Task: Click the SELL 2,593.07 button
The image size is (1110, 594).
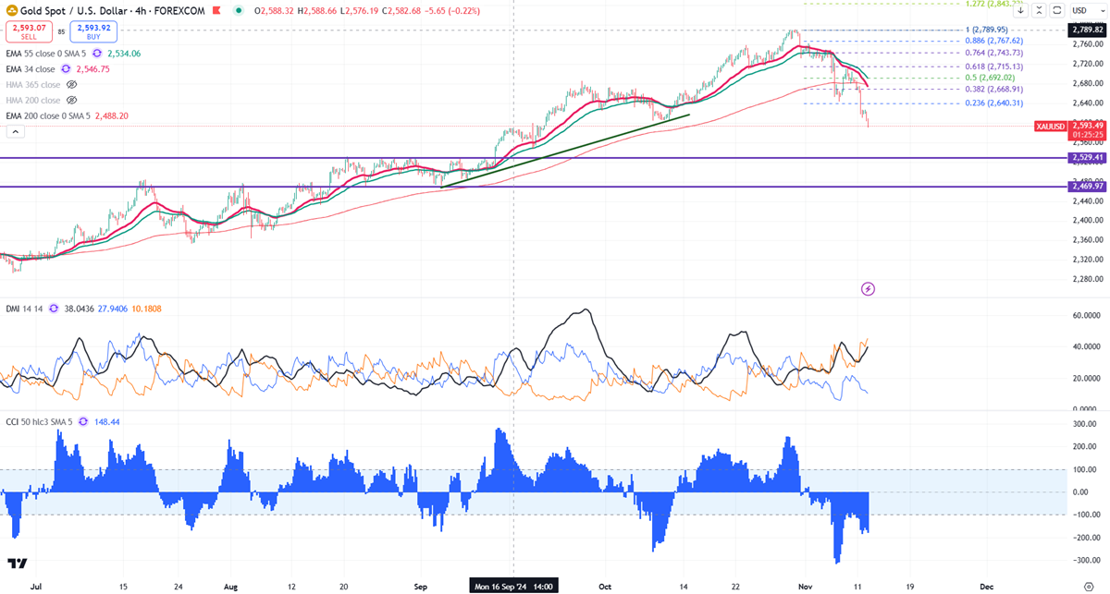Action: point(29,32)
